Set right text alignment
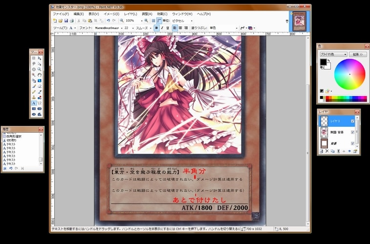370x244 pixels. [186, 28]
